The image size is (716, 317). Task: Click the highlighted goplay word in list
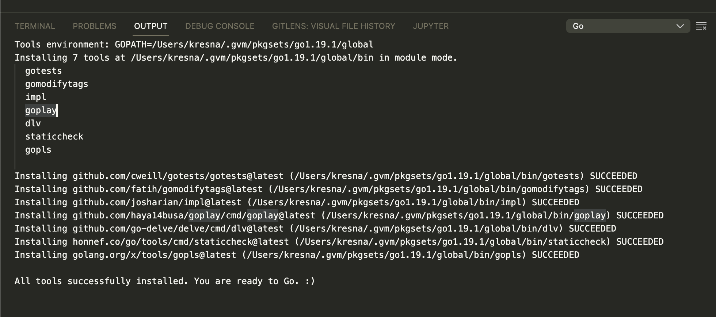41,110
